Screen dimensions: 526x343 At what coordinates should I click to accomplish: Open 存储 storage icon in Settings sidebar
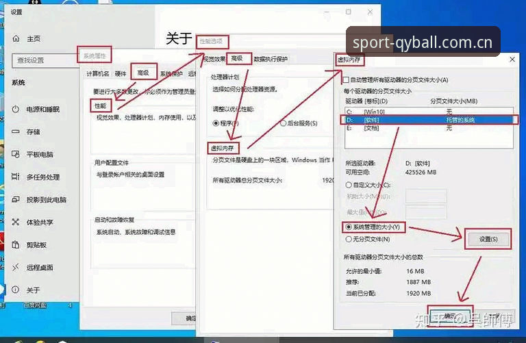(16, 131)
